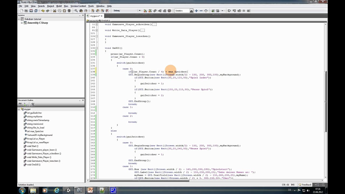Open Unity from the taskbar
345x194 pixels.
pyautogui.click(x=68, y=190)
